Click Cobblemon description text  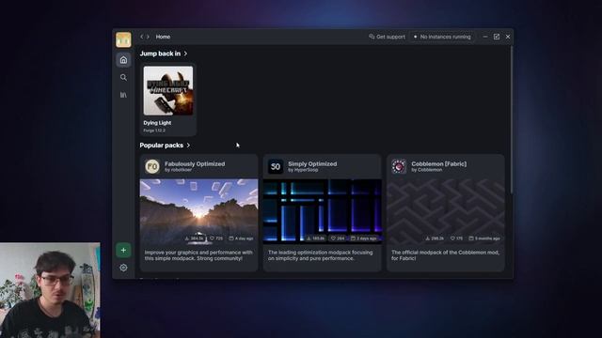pyautogui.click(x=445, y=255)
